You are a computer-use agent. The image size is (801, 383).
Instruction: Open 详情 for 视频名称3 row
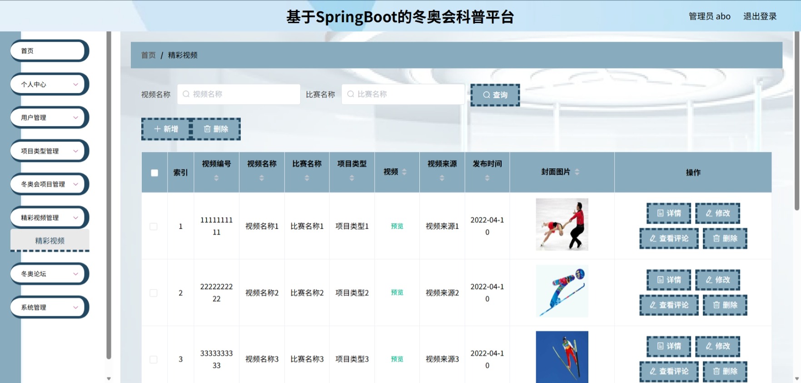point(669,346)
